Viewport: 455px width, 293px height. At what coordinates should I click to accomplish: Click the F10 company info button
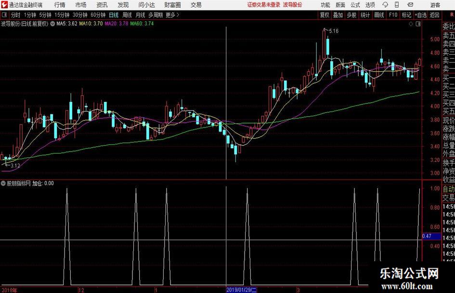coord(393,15)
